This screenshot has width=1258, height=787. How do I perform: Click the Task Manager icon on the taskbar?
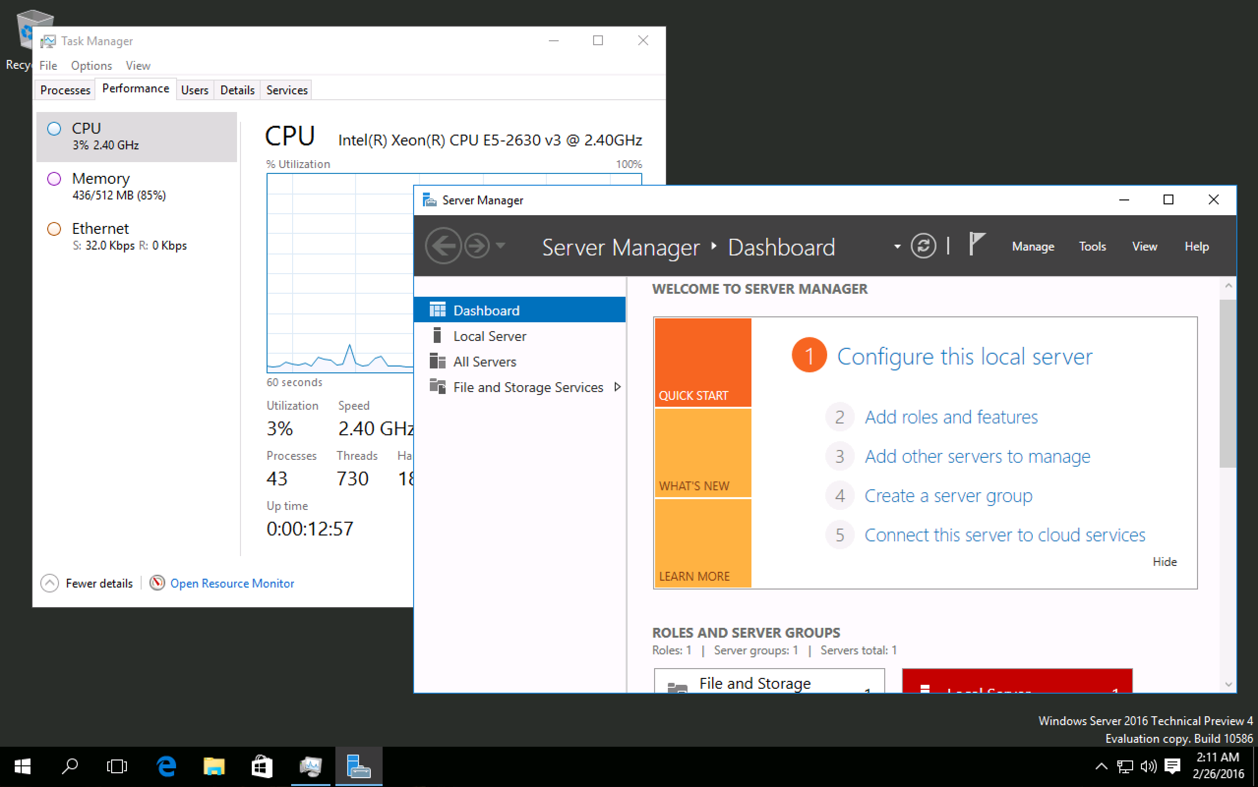[311, 766]
